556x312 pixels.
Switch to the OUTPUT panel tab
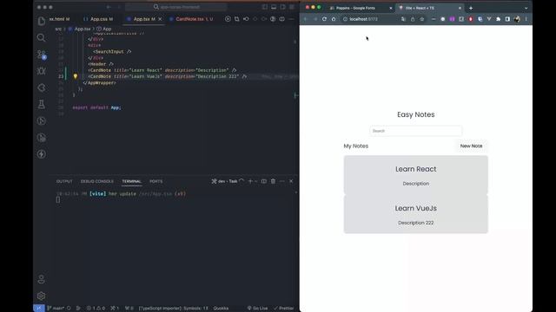(64, 181)
